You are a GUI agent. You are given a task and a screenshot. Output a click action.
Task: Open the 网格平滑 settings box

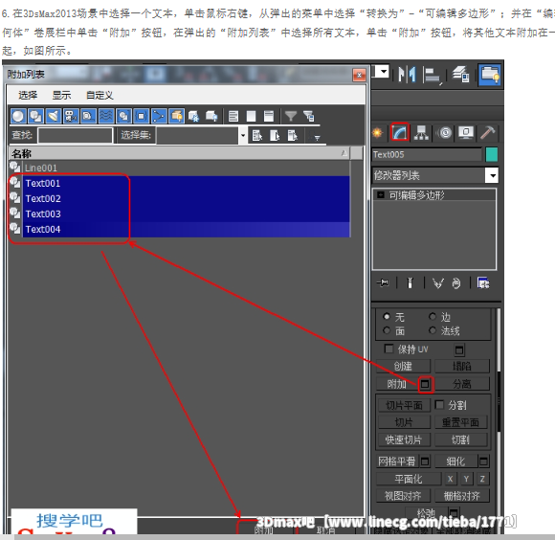[x=425, y=461]
